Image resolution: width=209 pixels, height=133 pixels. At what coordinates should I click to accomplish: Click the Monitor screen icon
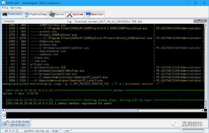tap(88, 14)
